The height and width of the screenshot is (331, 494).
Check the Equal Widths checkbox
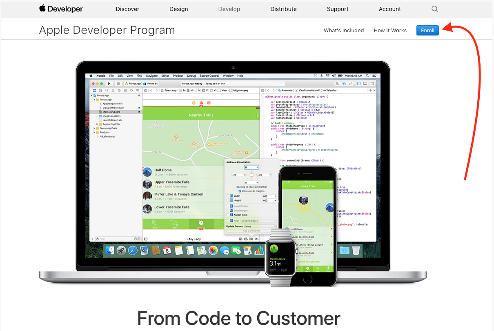pyautogui.click(x=228, y=207)
